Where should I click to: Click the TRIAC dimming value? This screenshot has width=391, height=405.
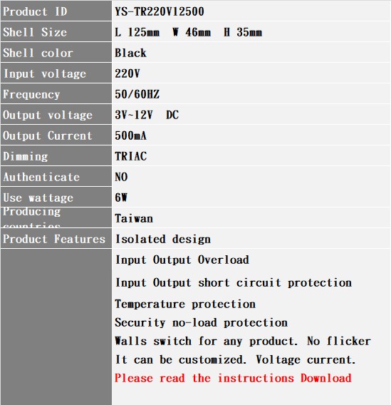[x=131, y=156]
